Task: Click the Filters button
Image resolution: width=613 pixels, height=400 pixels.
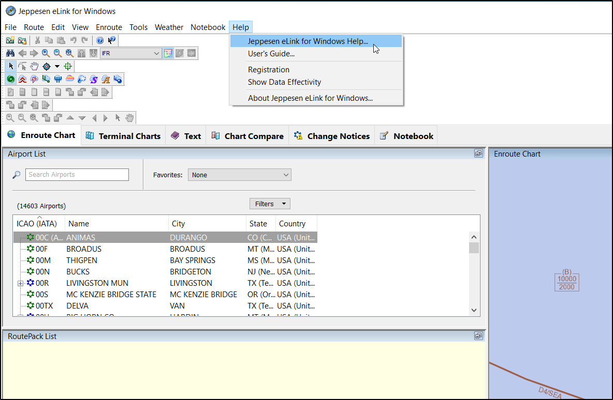Action: pyautogui.click(x=269, y=204)
